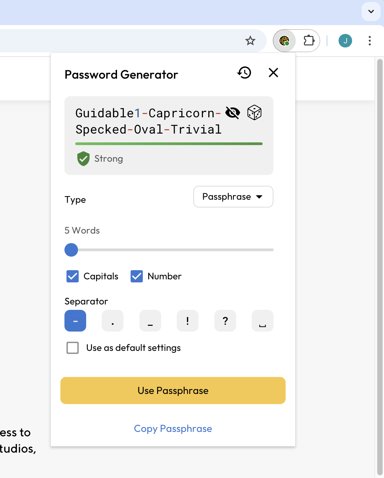
Task: Regenerate passphrase with dice icon
Action: point(254,113)
